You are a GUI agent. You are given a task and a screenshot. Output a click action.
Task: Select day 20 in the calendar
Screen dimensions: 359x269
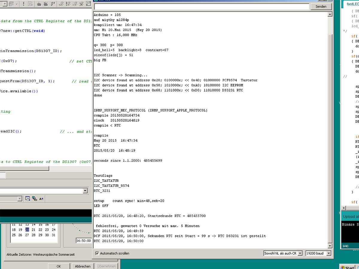click(27, 230)
